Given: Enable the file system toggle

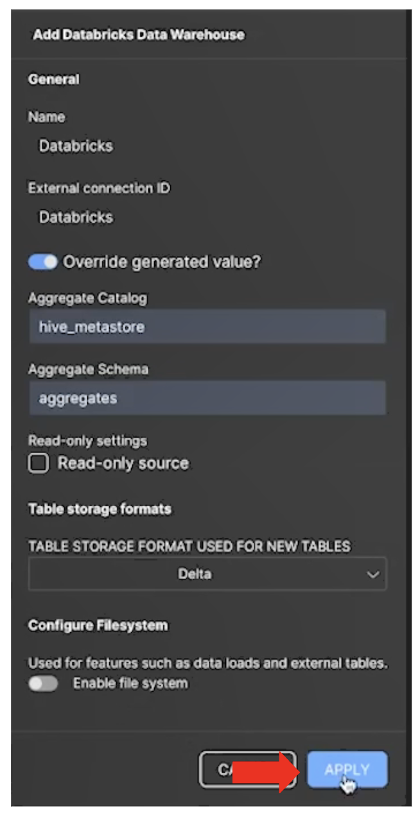Looking at the screenshot, I should pyautogui.click(x=43, y=684).
